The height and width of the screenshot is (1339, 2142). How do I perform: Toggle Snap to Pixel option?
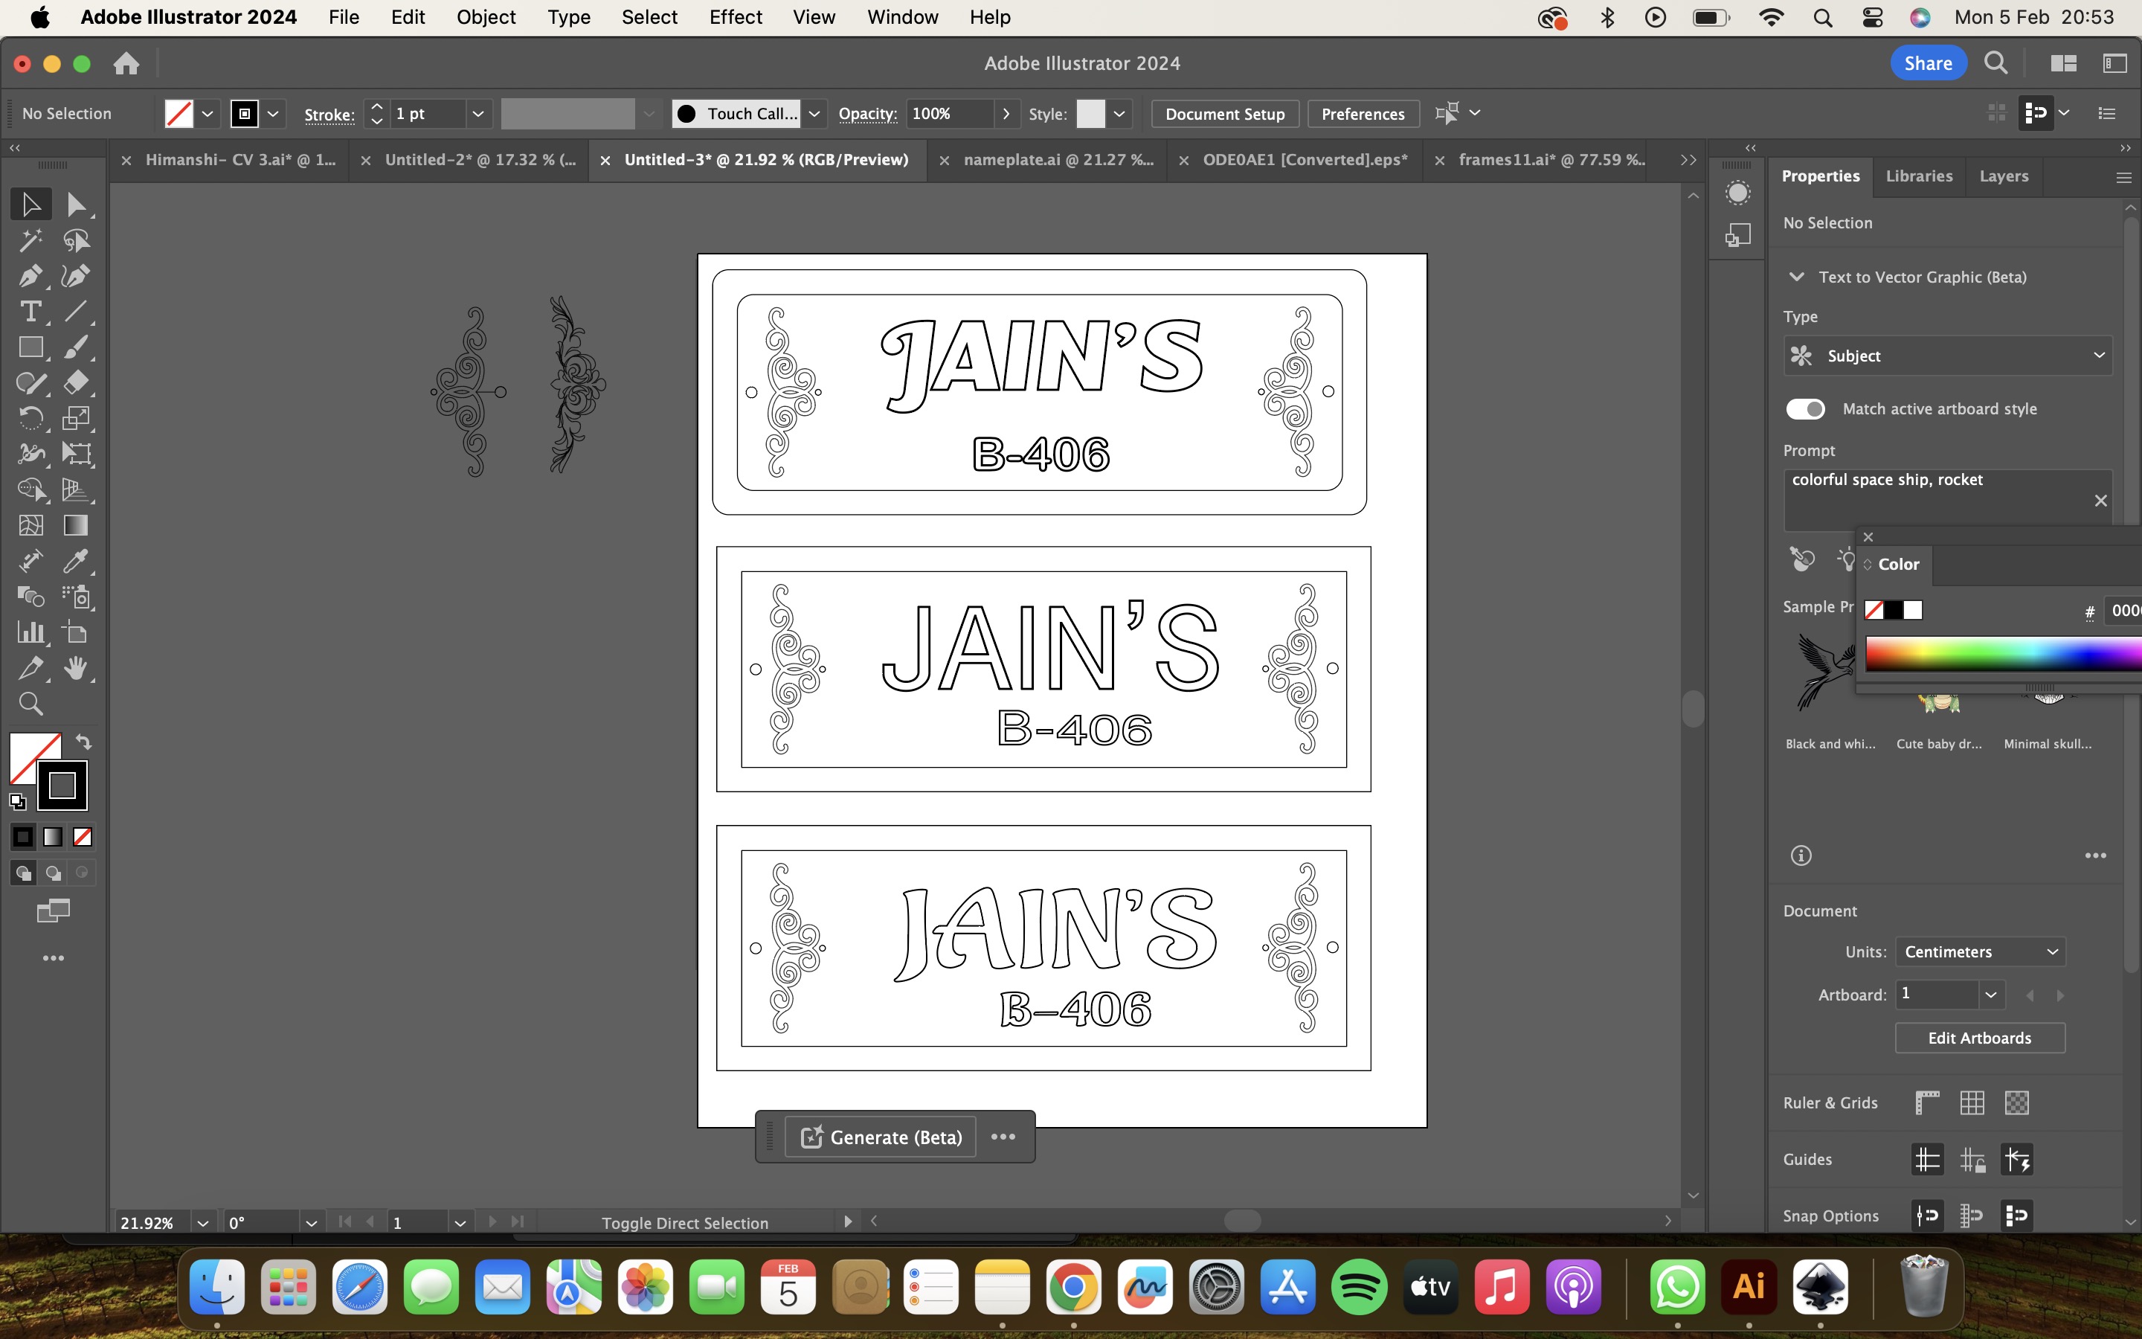click(x=2017, y=1216)
